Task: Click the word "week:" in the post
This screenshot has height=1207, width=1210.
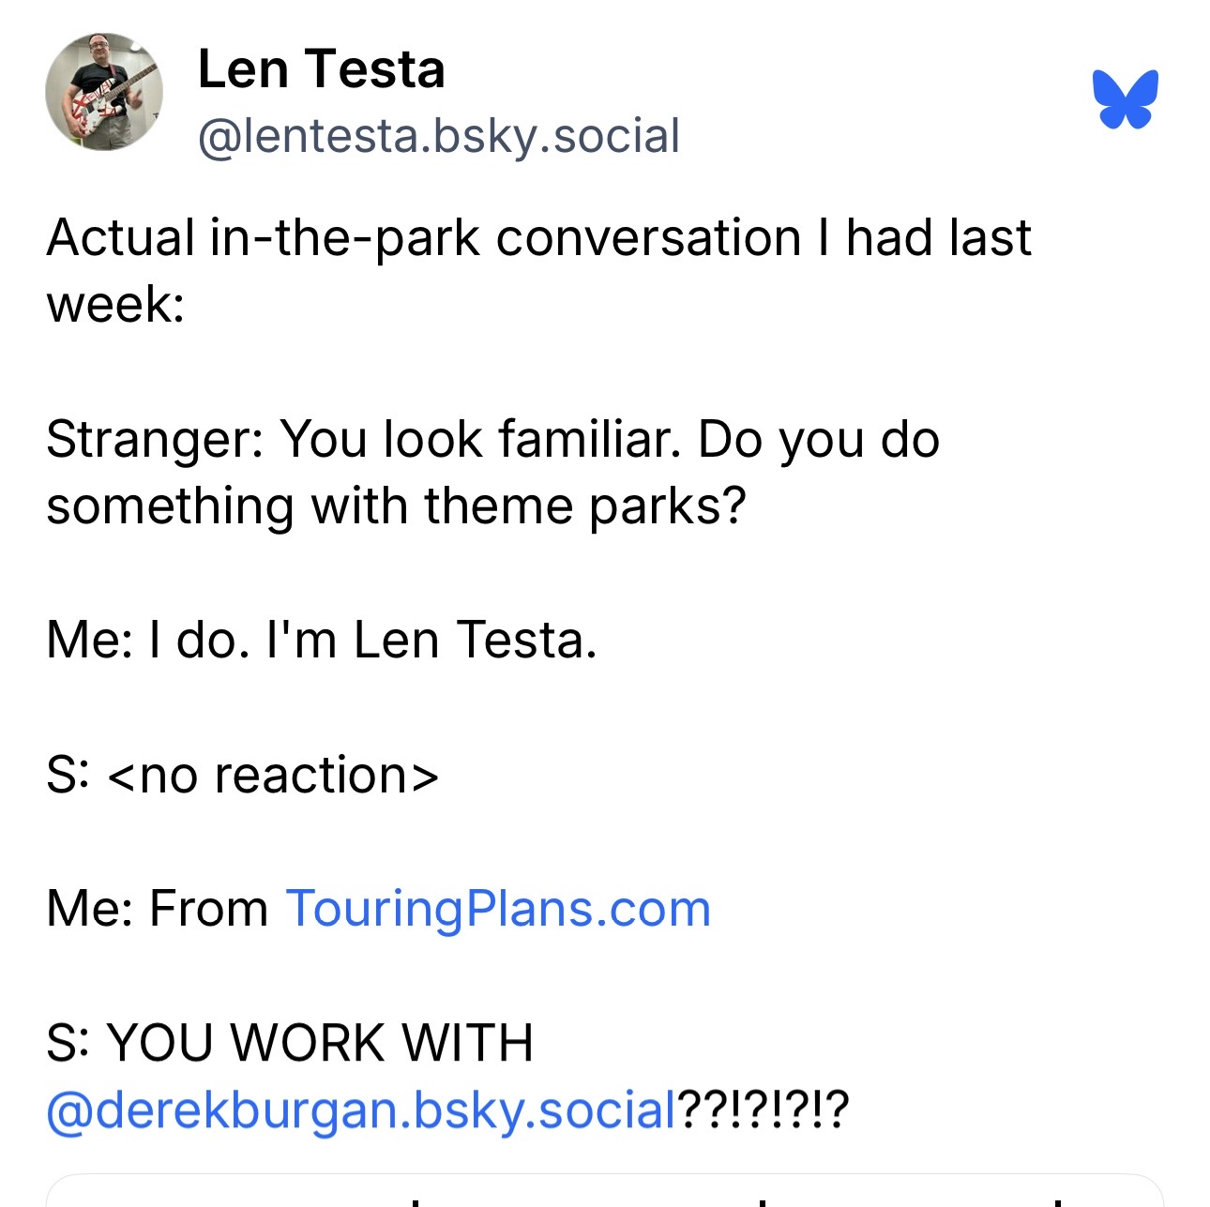Action: (115, 304)
